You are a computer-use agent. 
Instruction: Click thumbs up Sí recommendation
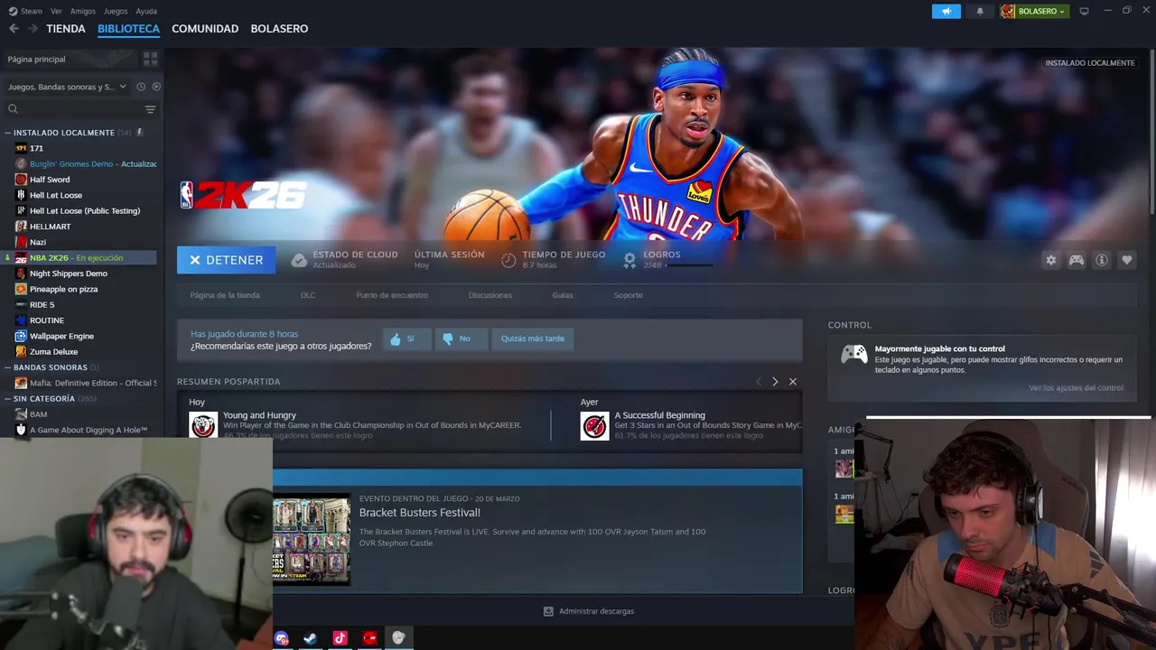(406, 339)
